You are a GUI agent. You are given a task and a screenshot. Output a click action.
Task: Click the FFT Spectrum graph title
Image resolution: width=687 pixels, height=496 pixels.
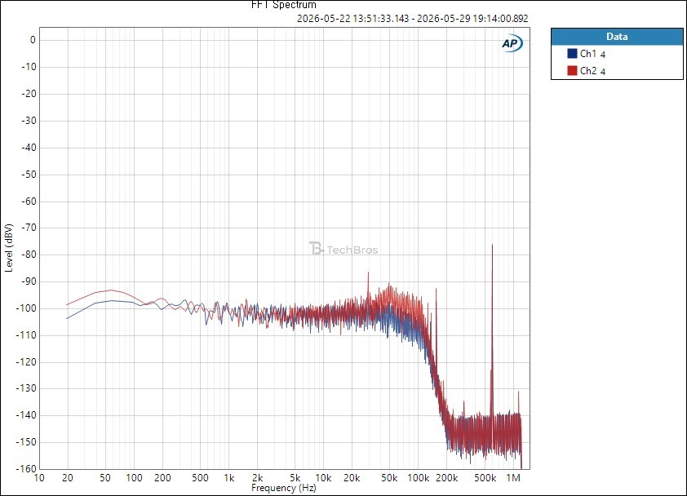tap(283, 5)
